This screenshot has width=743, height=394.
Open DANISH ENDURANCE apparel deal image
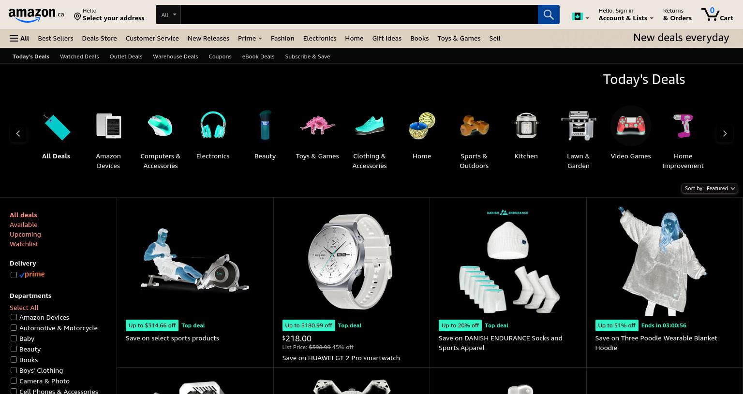[508, 261]
